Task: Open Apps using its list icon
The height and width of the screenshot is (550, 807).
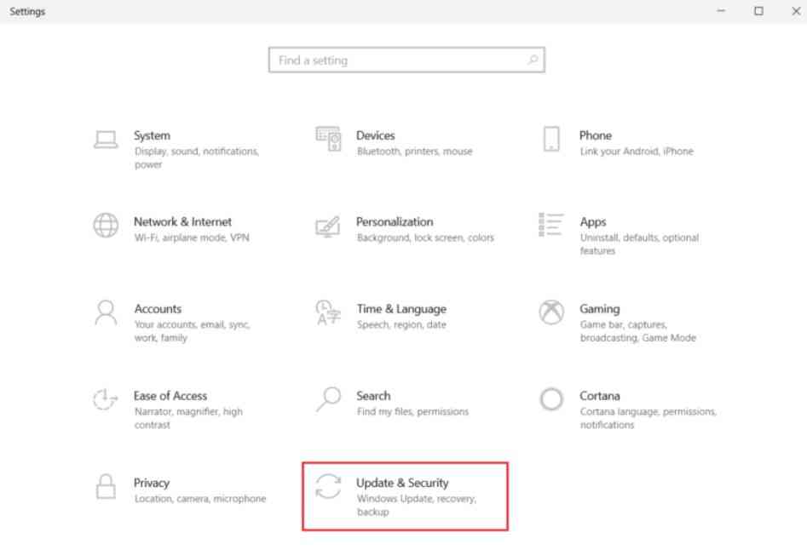Action: pyautogui.click(x=551, y=226)
